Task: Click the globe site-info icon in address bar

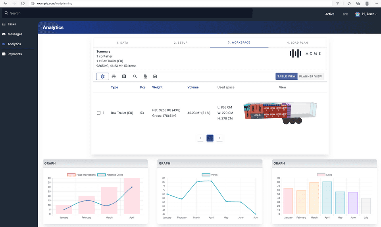Action: 33,4
